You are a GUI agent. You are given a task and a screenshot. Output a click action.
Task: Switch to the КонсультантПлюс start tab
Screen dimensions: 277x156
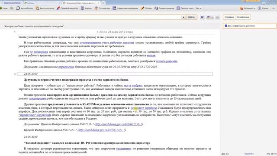12,3
